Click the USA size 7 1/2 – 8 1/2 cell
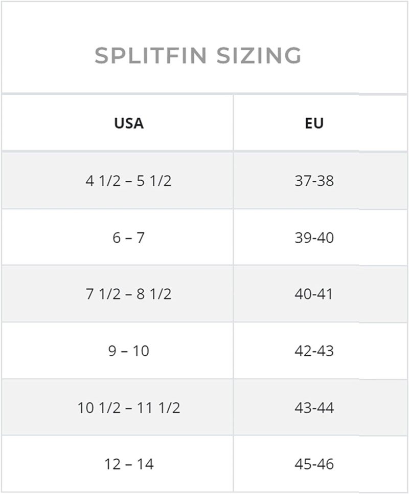Image resolution: width=409 pixels, height=494 pixels. point(128,294)
